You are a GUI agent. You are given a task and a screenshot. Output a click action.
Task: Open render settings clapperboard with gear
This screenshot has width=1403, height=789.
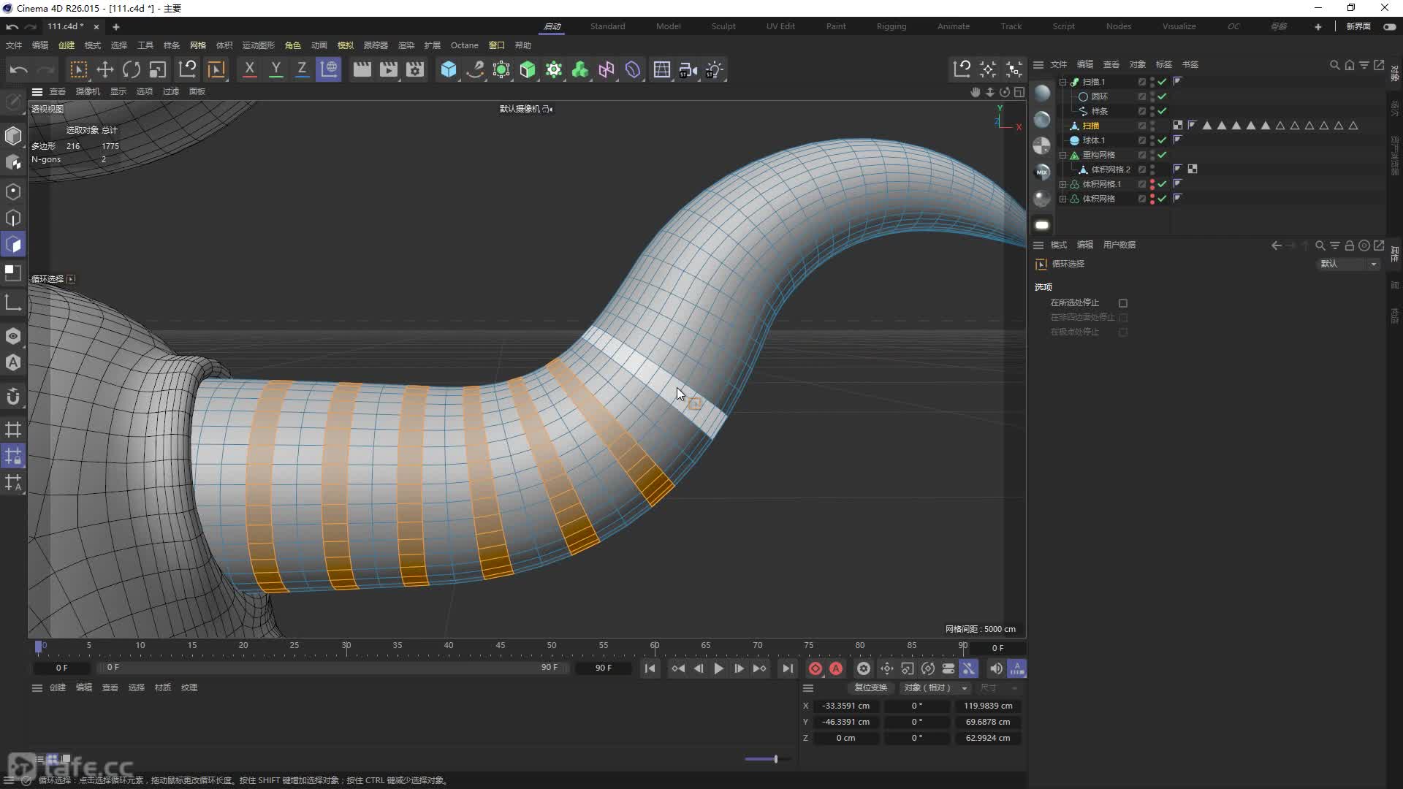415,69
